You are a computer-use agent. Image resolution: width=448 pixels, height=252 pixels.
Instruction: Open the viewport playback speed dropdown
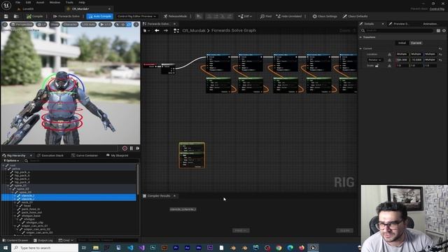tap(106, 24)
